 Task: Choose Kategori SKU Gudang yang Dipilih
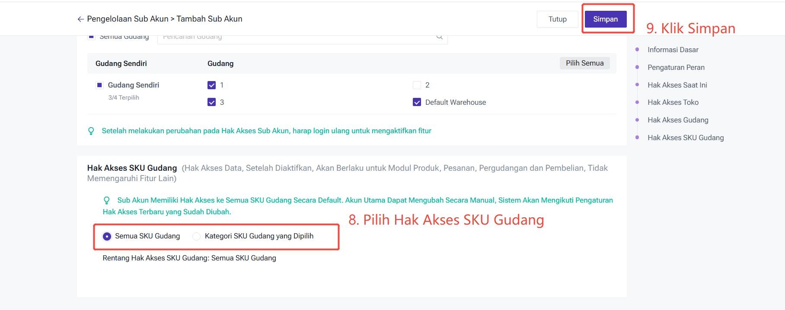tap(197, 236)
